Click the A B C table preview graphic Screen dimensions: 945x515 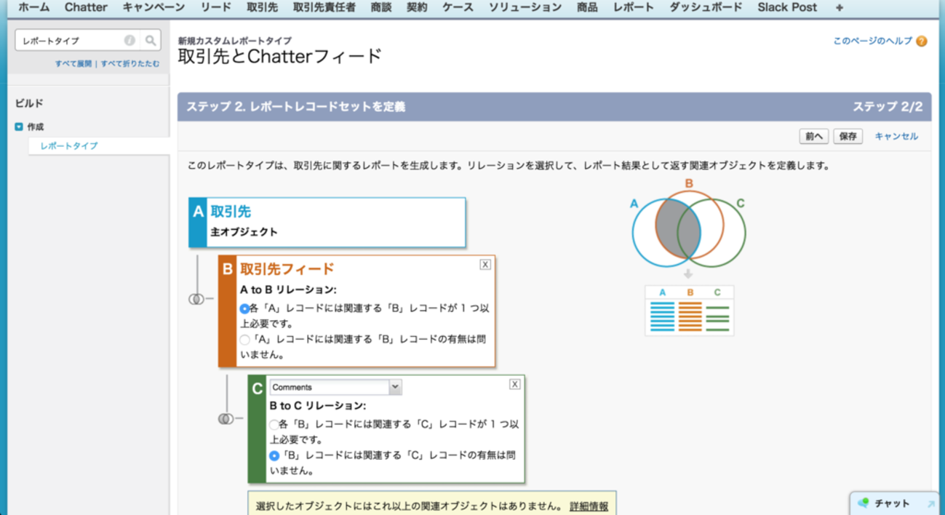(689, 311)
